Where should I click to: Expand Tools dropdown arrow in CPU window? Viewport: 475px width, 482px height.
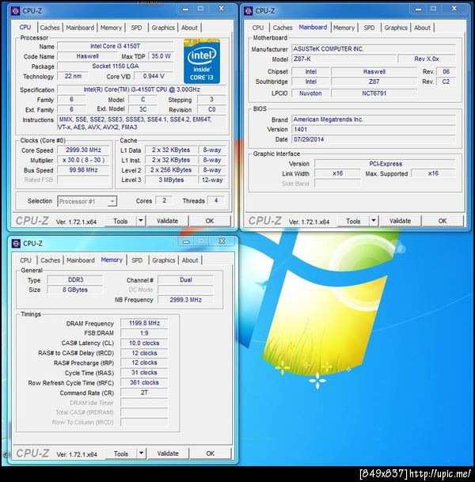[x=141, y=221]
